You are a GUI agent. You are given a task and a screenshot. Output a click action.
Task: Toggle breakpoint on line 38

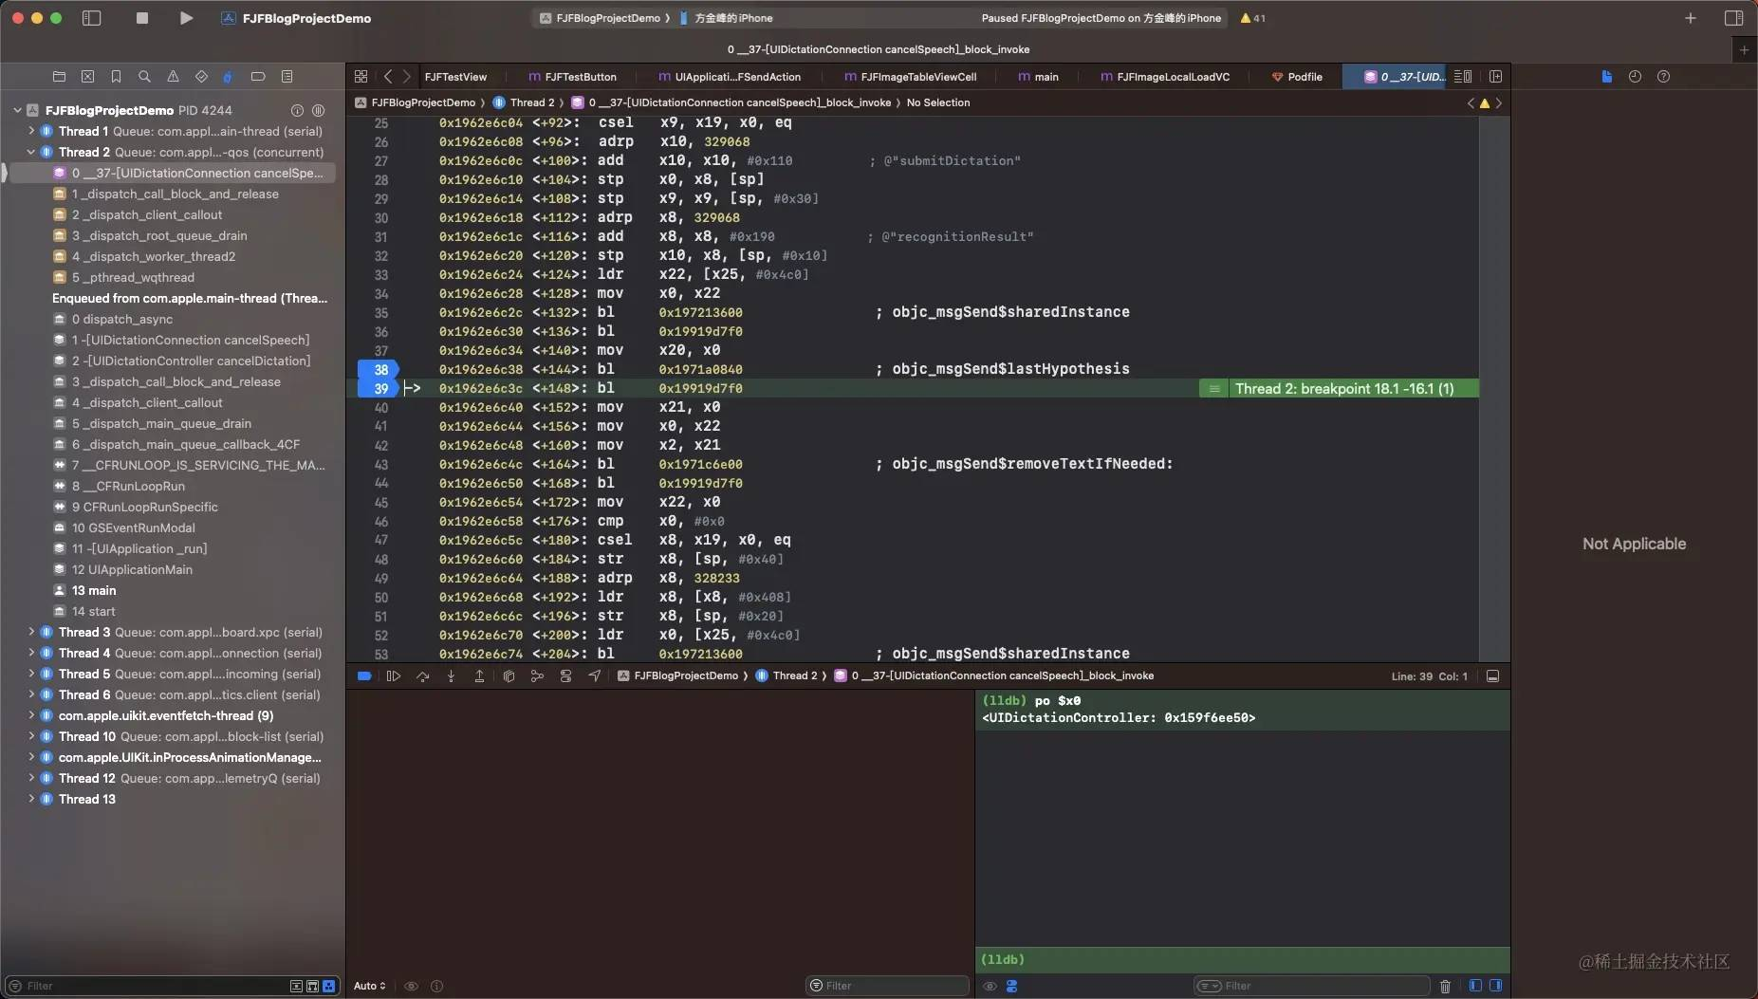click(378, 369)
